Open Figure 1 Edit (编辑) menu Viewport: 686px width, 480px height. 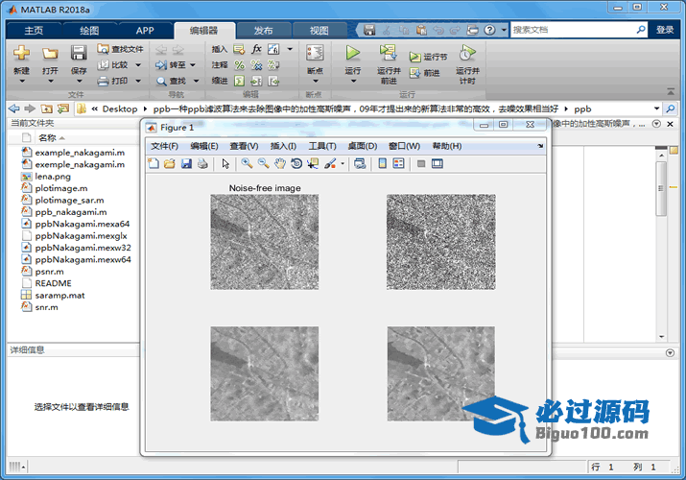click(204, 146)
